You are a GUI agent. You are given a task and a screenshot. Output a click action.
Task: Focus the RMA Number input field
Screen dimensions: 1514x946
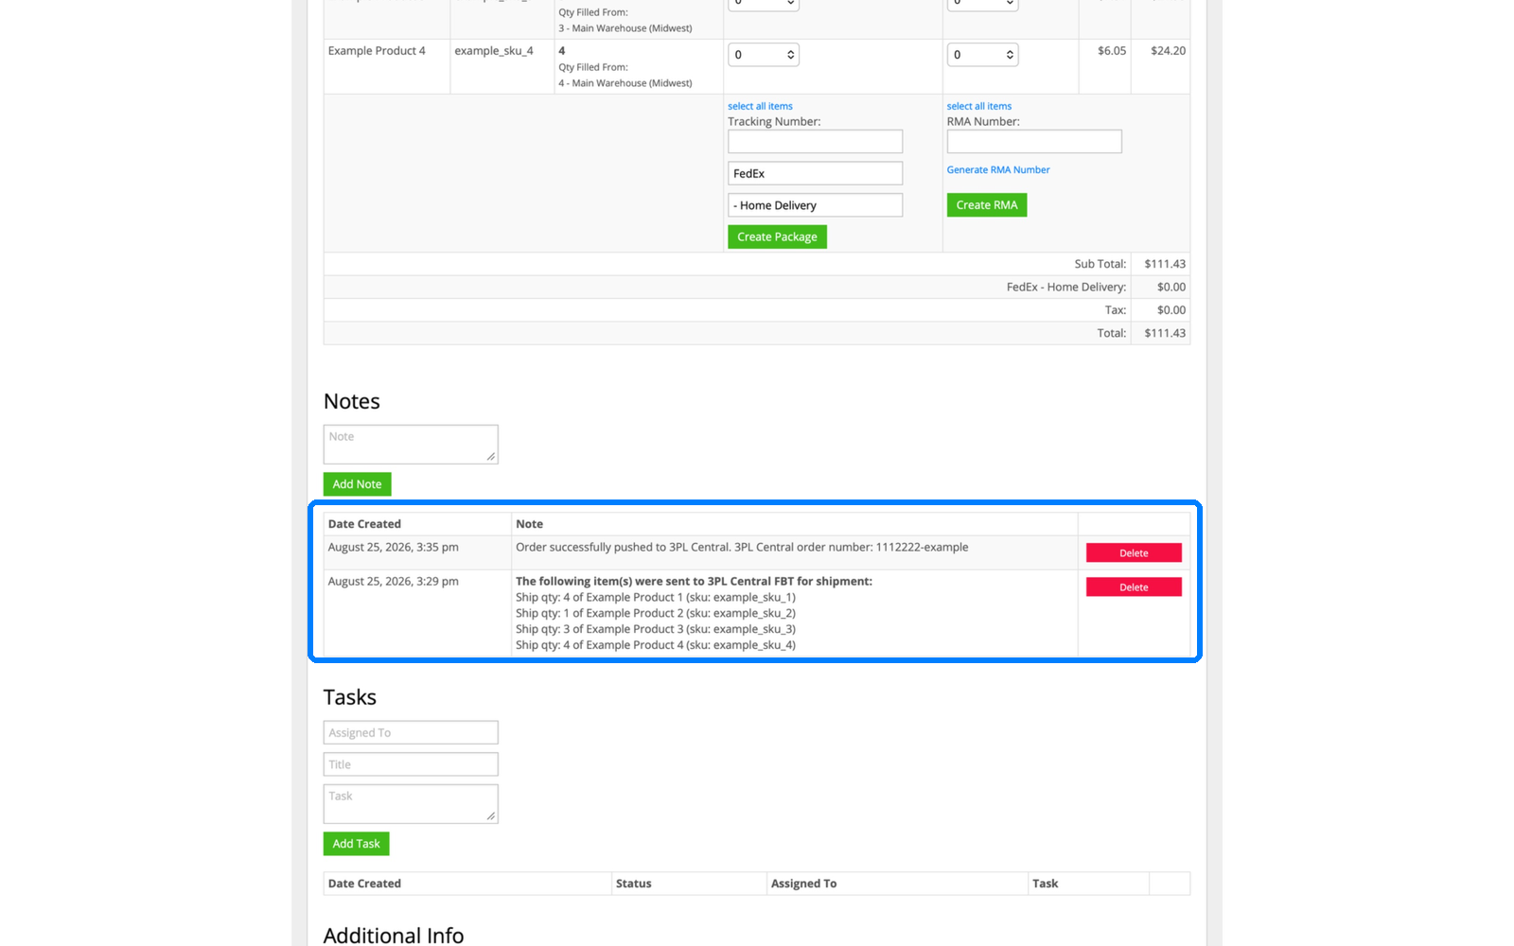1034,142
